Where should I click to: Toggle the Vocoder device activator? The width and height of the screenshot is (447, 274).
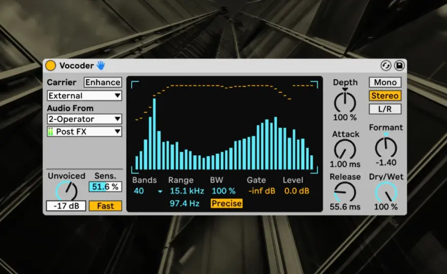(50, 65)
